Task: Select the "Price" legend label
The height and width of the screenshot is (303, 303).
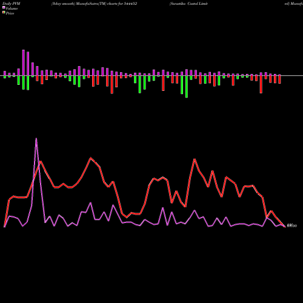Action: [10, 13]
